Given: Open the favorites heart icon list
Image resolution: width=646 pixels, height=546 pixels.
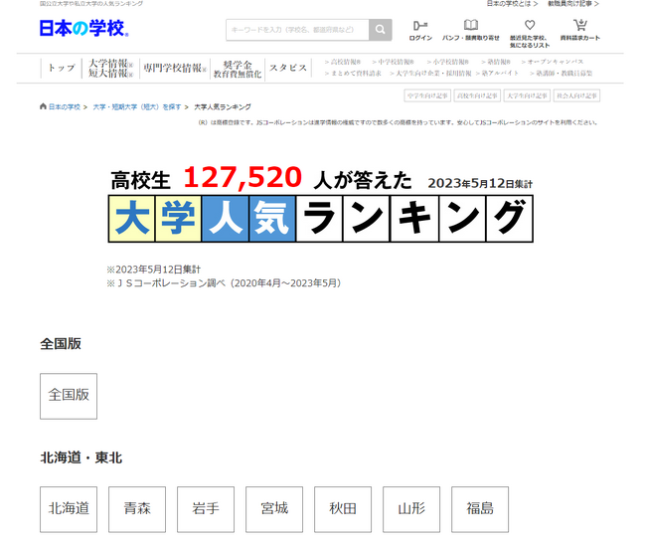Looking at the screenshot, I should click(530, 25).
